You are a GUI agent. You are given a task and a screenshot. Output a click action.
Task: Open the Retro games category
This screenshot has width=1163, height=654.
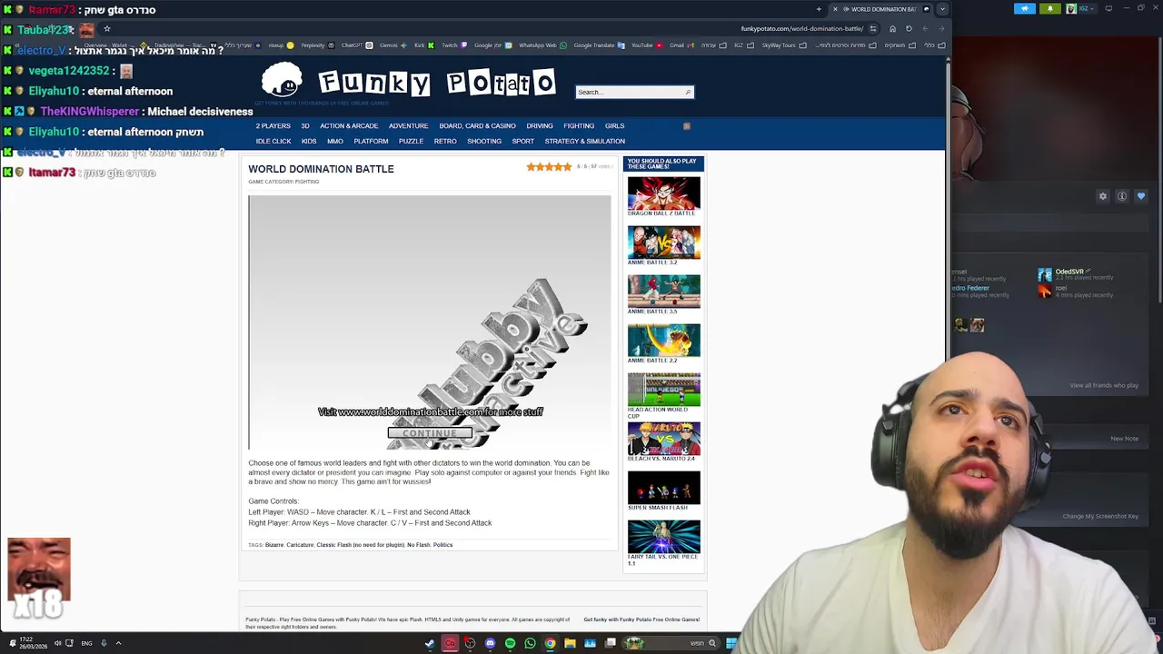point(445,141)
